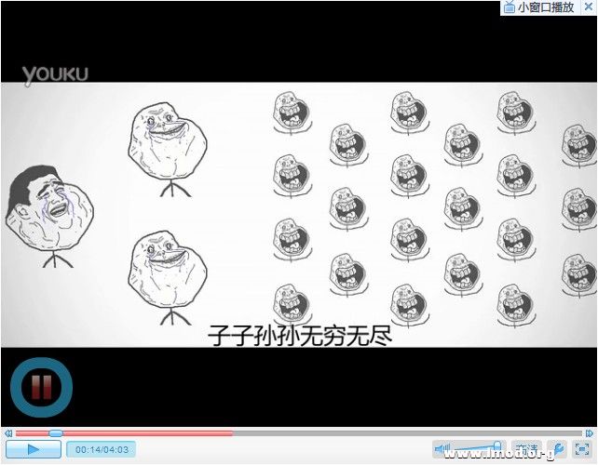Click the rewind arrows at seek bar start
Screen dimensions: 598x465
tap(7, 433)
